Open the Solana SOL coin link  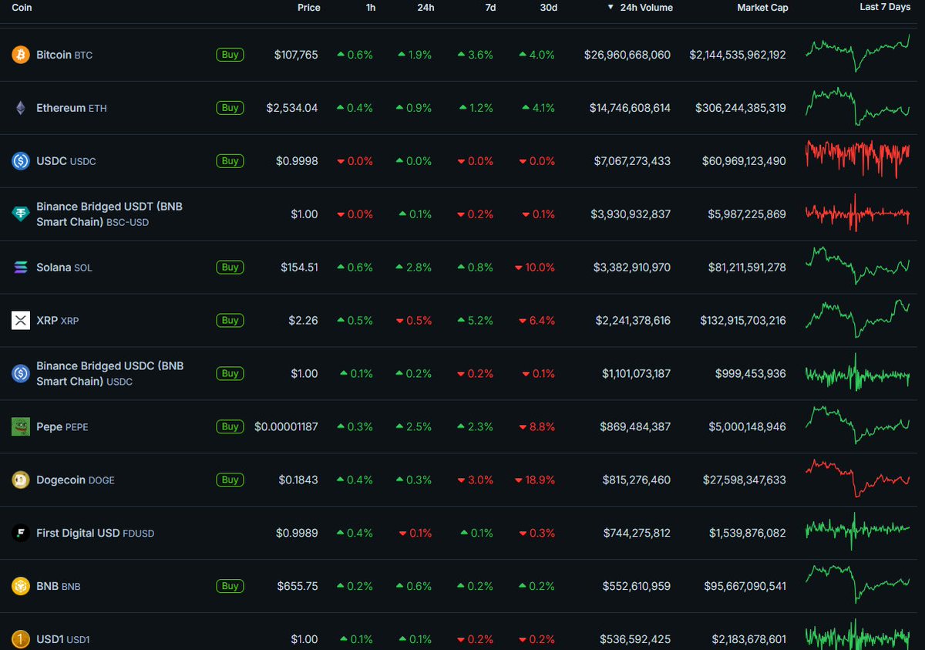coord(64,268)
